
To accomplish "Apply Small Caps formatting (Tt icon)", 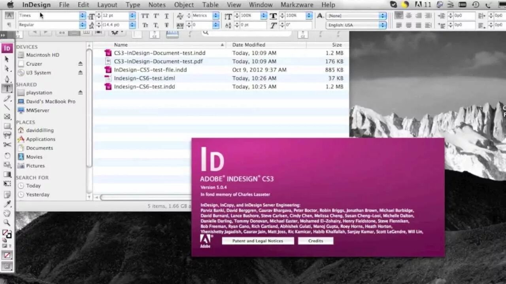I will tap(145, 25).
